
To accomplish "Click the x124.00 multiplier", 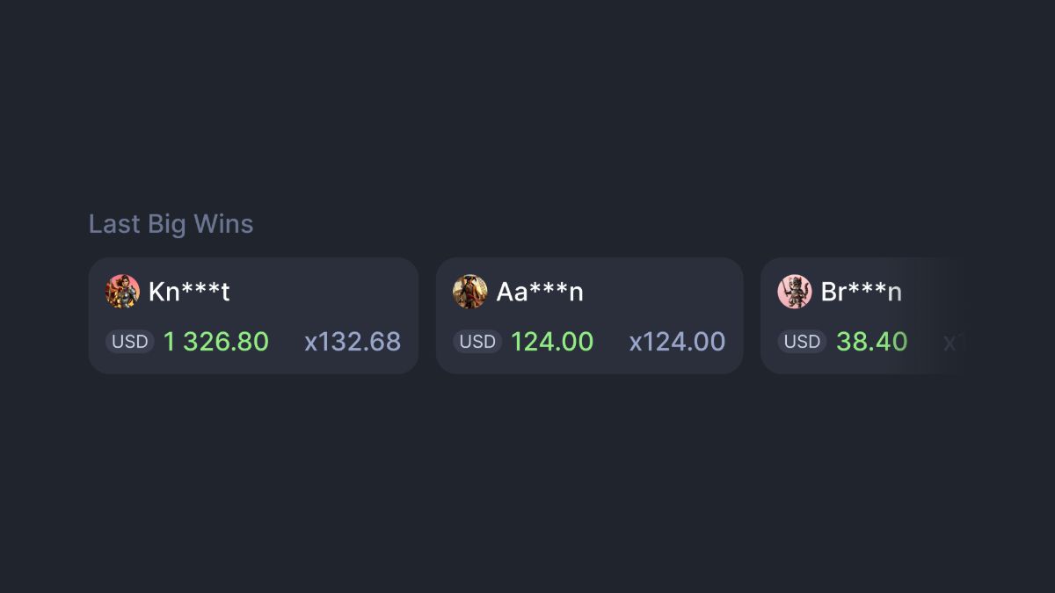I will 678,342.
